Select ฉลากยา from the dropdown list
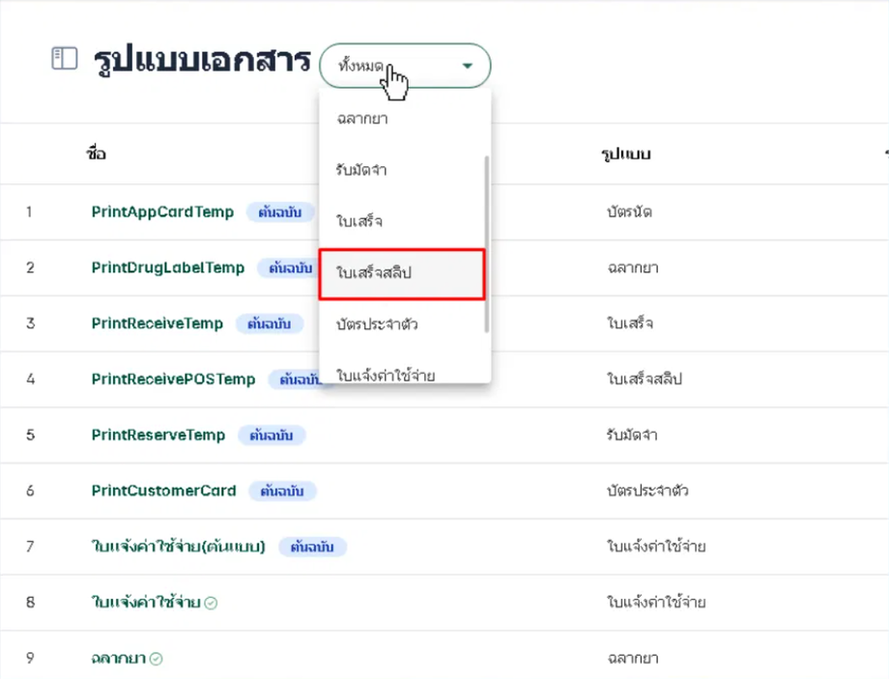Viewport: 889px width, 679px height. (x=363, y=119)
